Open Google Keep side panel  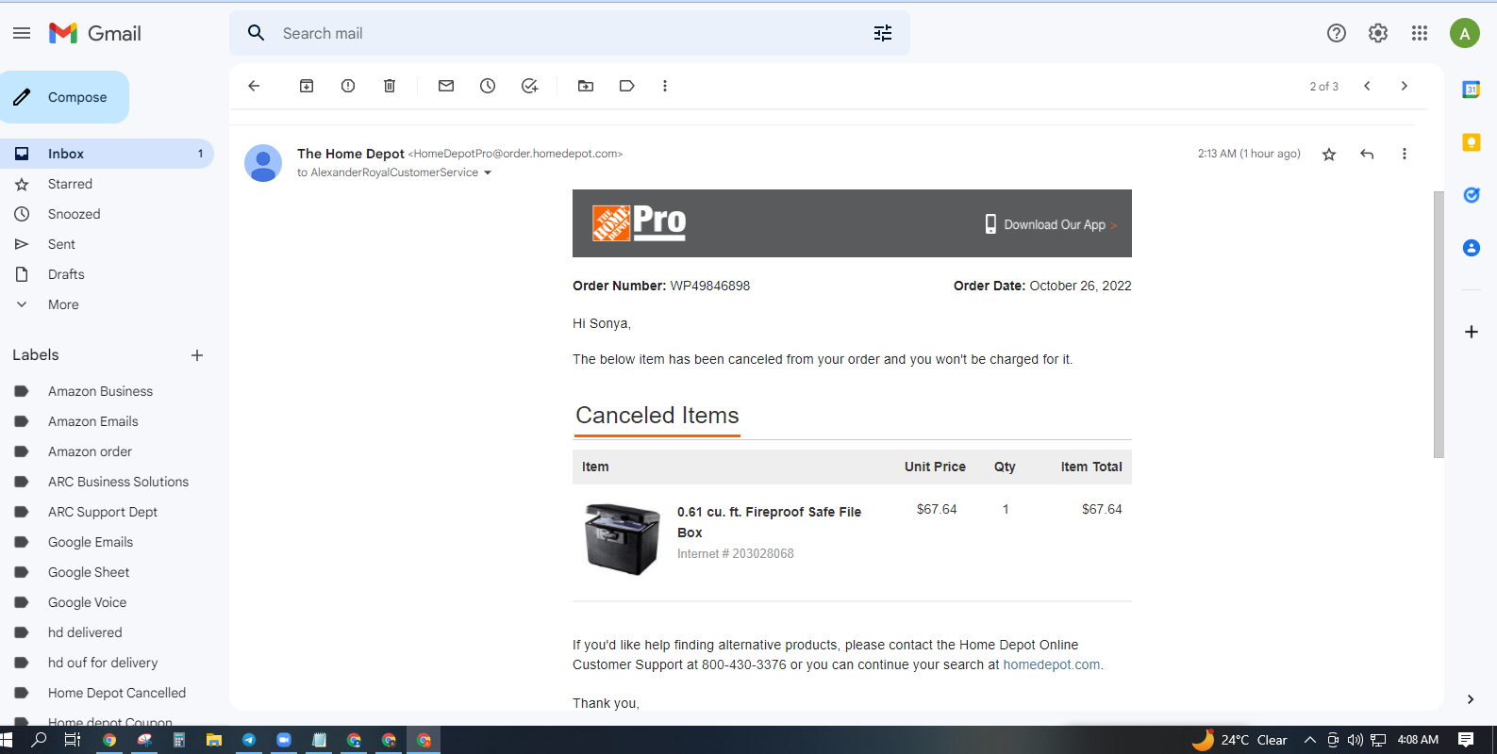pyautogui.click(x=1472, y=142)
